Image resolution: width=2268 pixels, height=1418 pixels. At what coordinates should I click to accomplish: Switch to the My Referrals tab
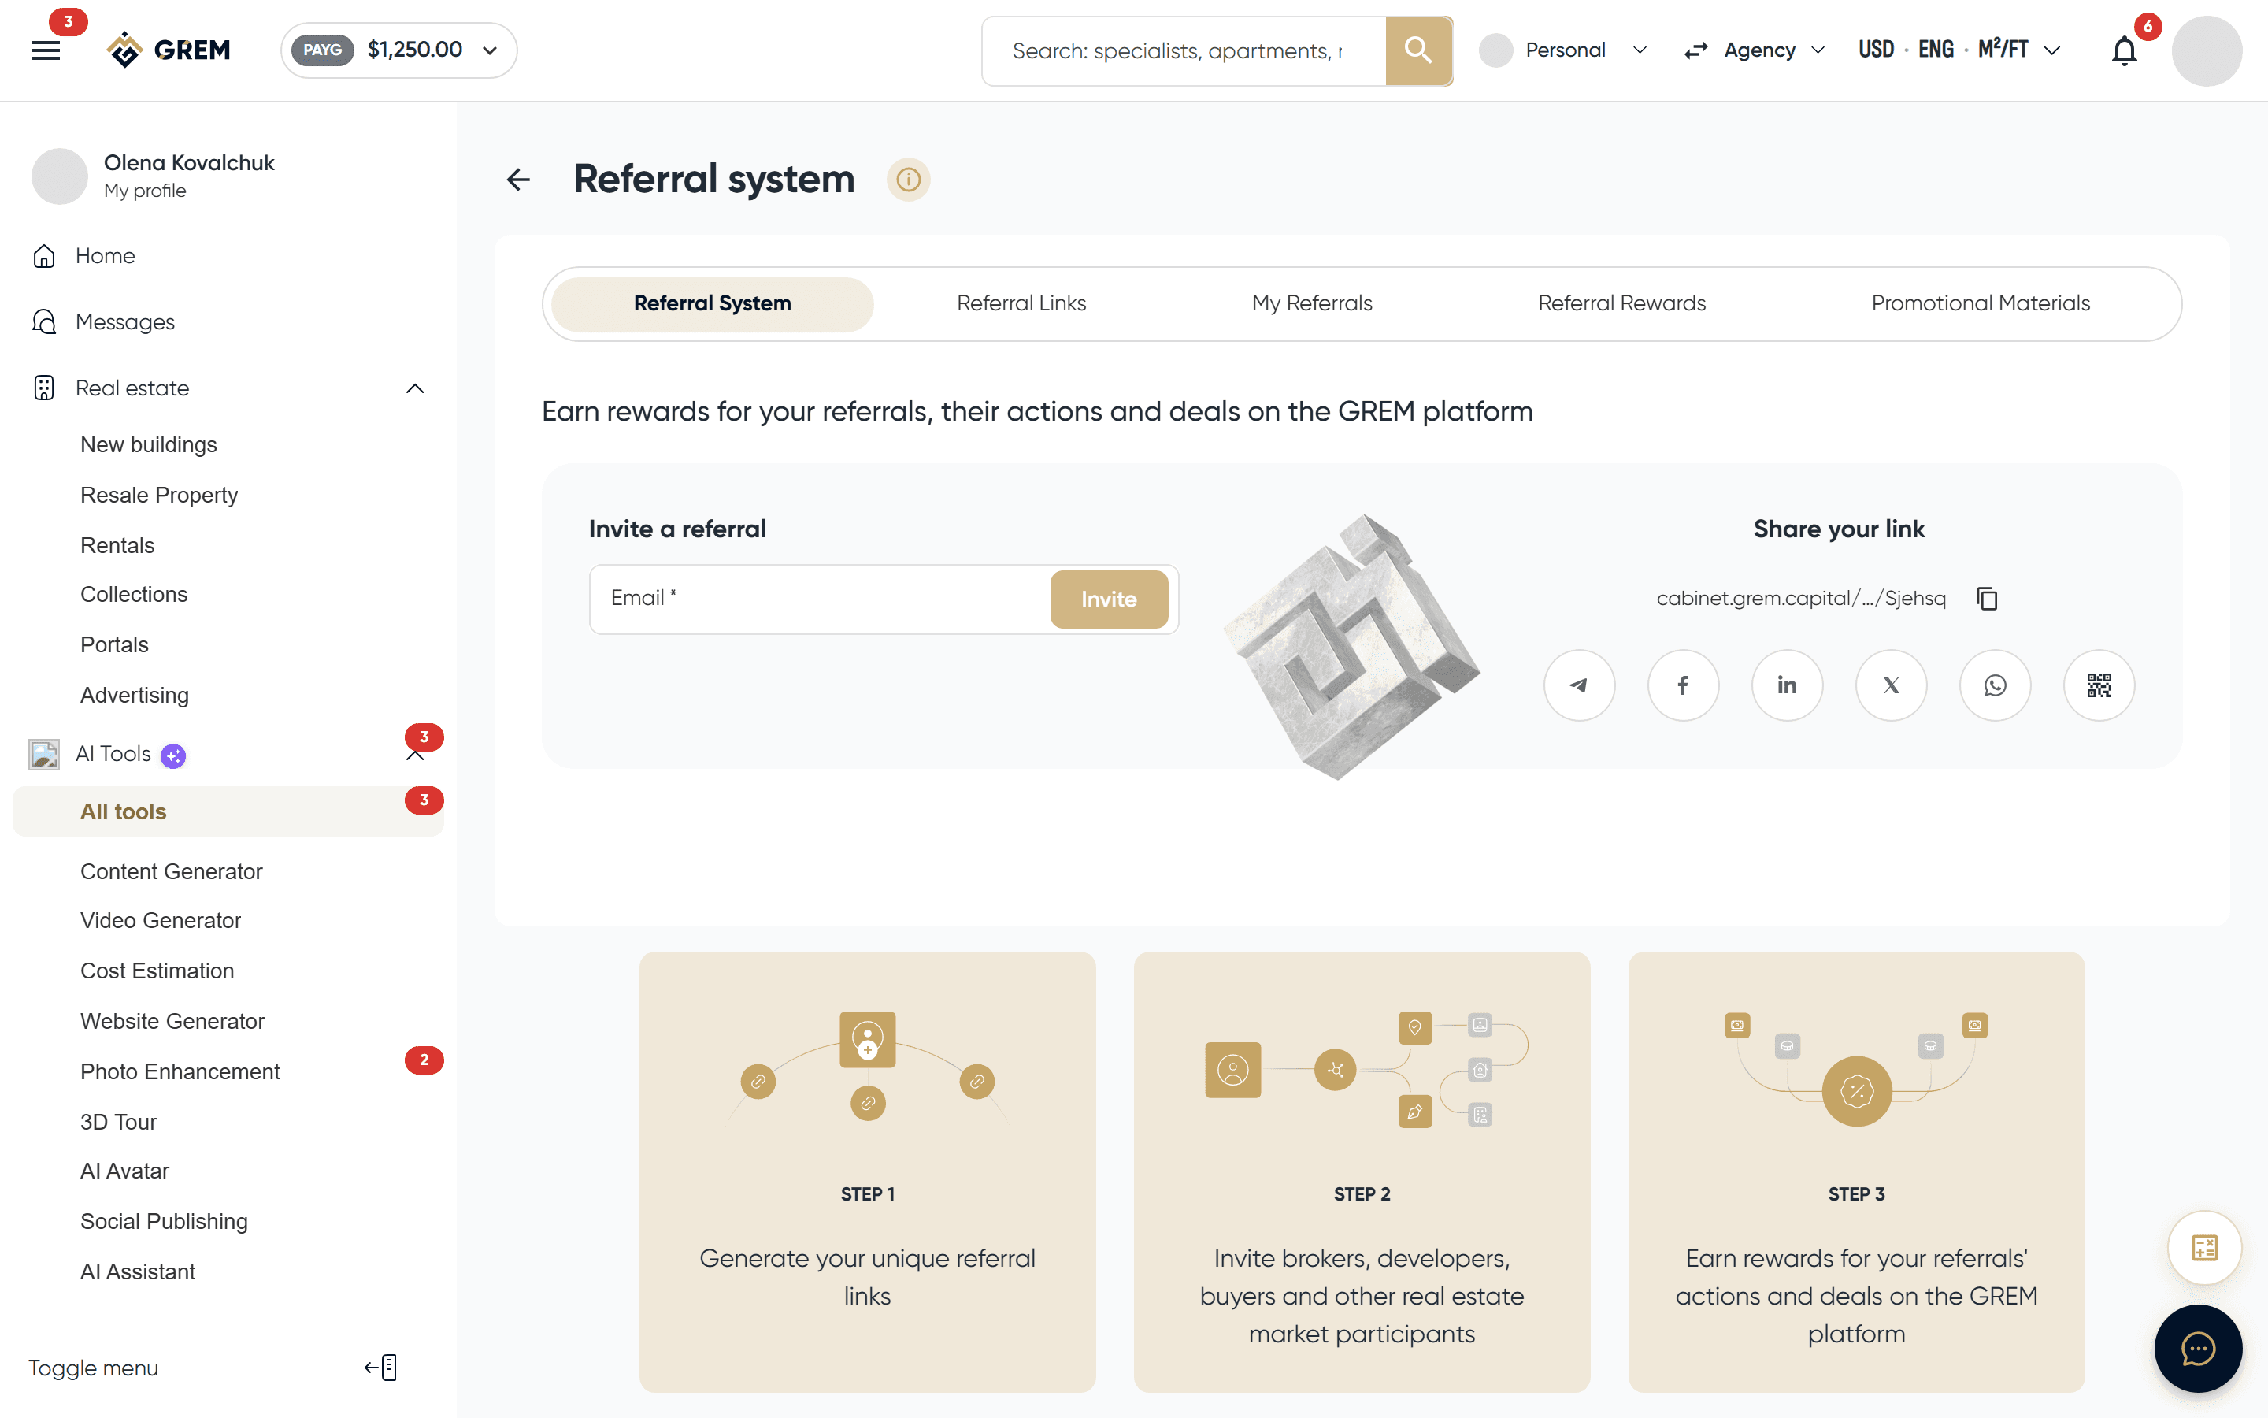[1311, 304]
